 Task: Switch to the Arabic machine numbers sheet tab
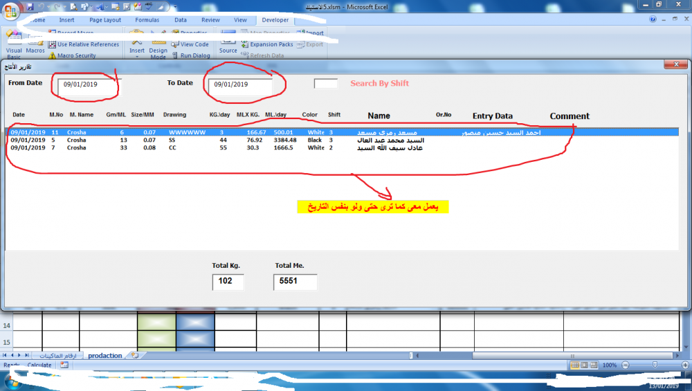point(58,356)
